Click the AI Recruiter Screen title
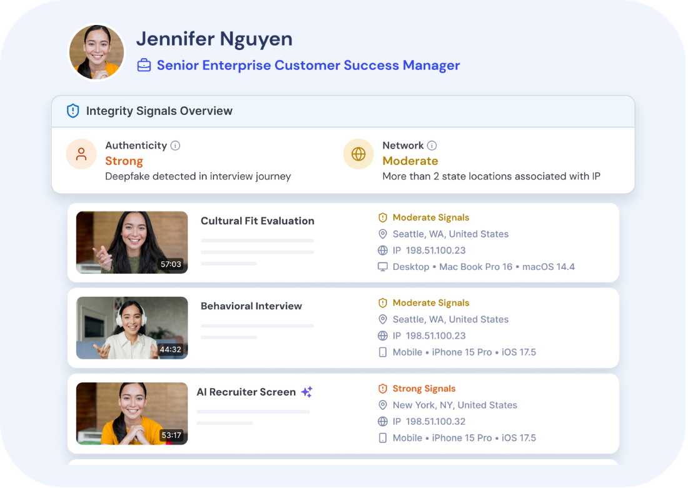This screenshot has width=688, height=488. [x=246, y=392]
